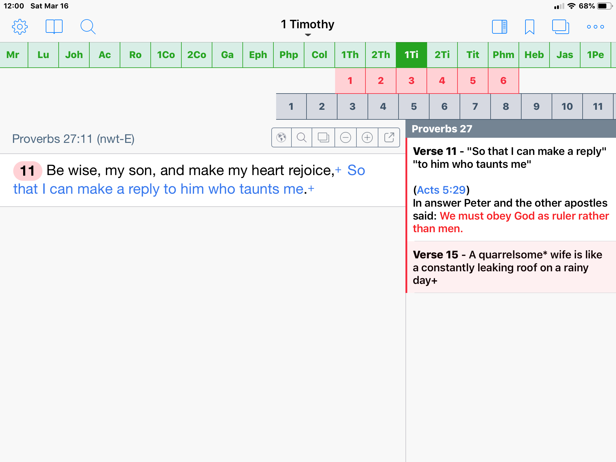Select the Ro book tab
Image resolution: width=616 pixels, height=462 pixels.
(x=135, y=55)
